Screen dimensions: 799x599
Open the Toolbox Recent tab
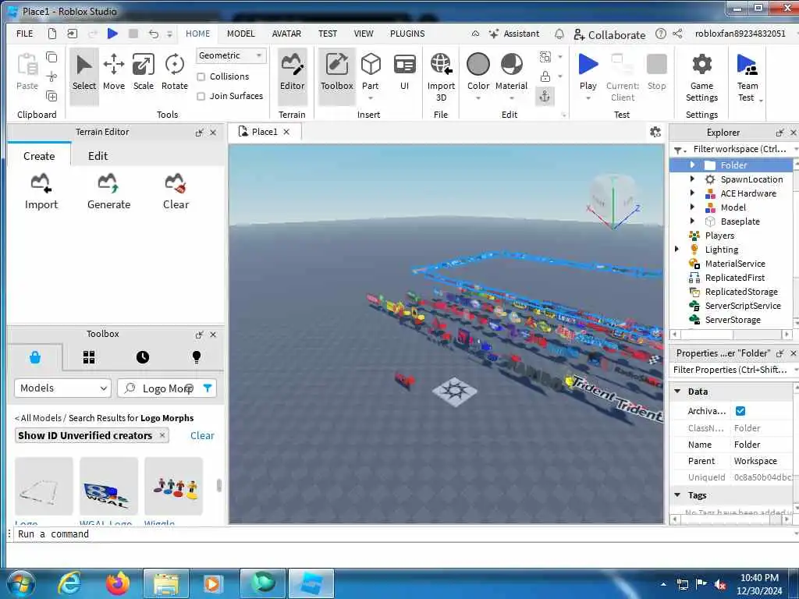pos(143,357)
